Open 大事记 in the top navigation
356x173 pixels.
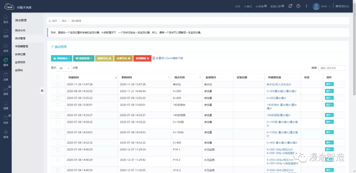[248, 6]
